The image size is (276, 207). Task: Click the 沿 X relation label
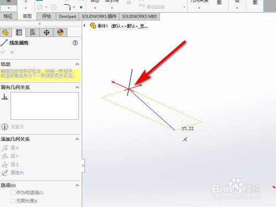[x=14, y=148]
